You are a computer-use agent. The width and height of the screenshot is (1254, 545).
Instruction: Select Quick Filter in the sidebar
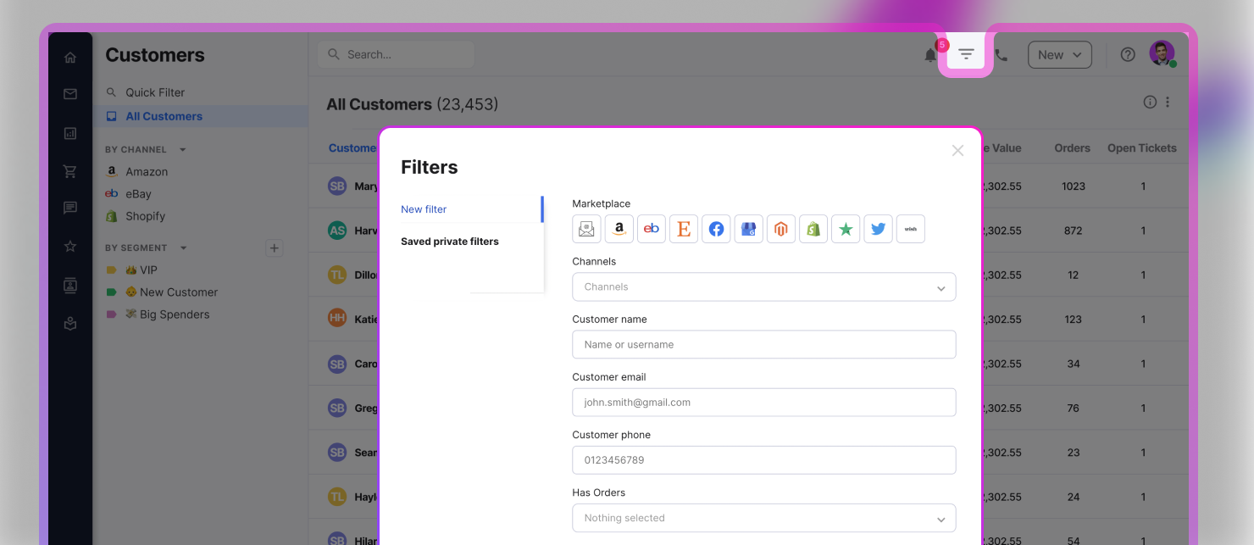tap(155, 92)
